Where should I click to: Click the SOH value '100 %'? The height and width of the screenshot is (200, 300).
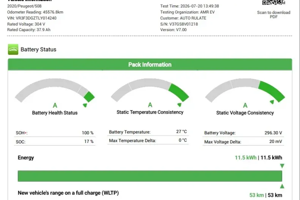pyautogui.click(x=88, y=133)
